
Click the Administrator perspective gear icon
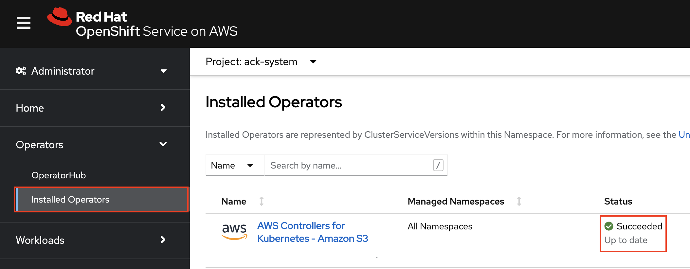tap(21, 71)
